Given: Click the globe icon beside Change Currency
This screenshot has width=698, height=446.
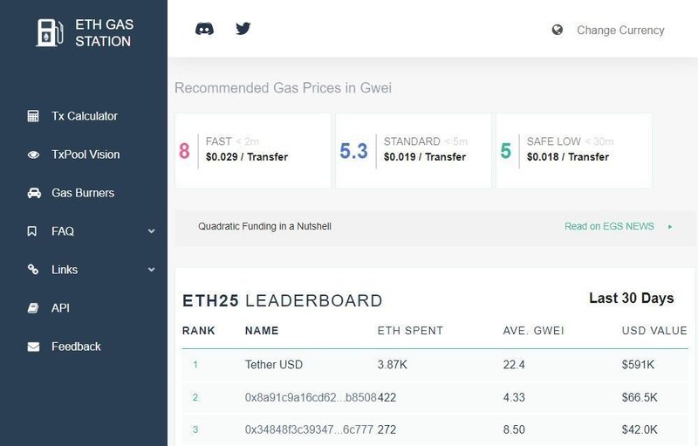Looking at the screenshot, I should (558, 30).
